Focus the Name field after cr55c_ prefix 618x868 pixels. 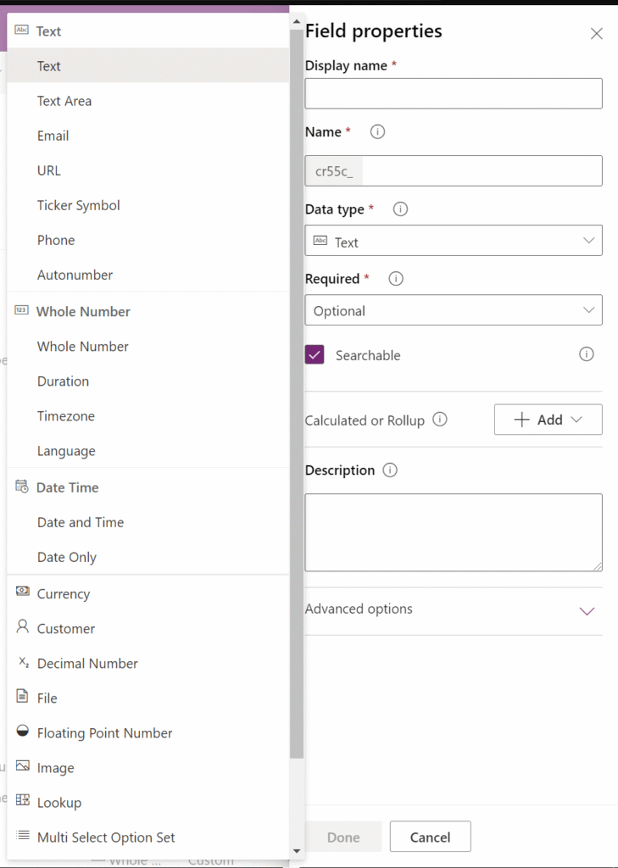click(x=482, y=170)
